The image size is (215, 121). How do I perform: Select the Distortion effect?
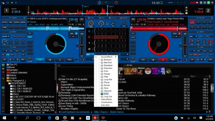108,68
